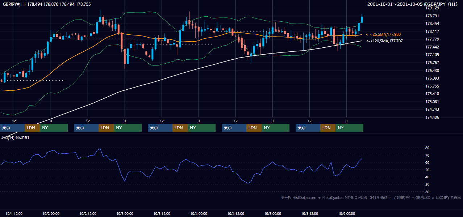The image size is (463, 217).
Task: Click the orange 25 SMA label 177.980
Action: [x=383, y=34]
